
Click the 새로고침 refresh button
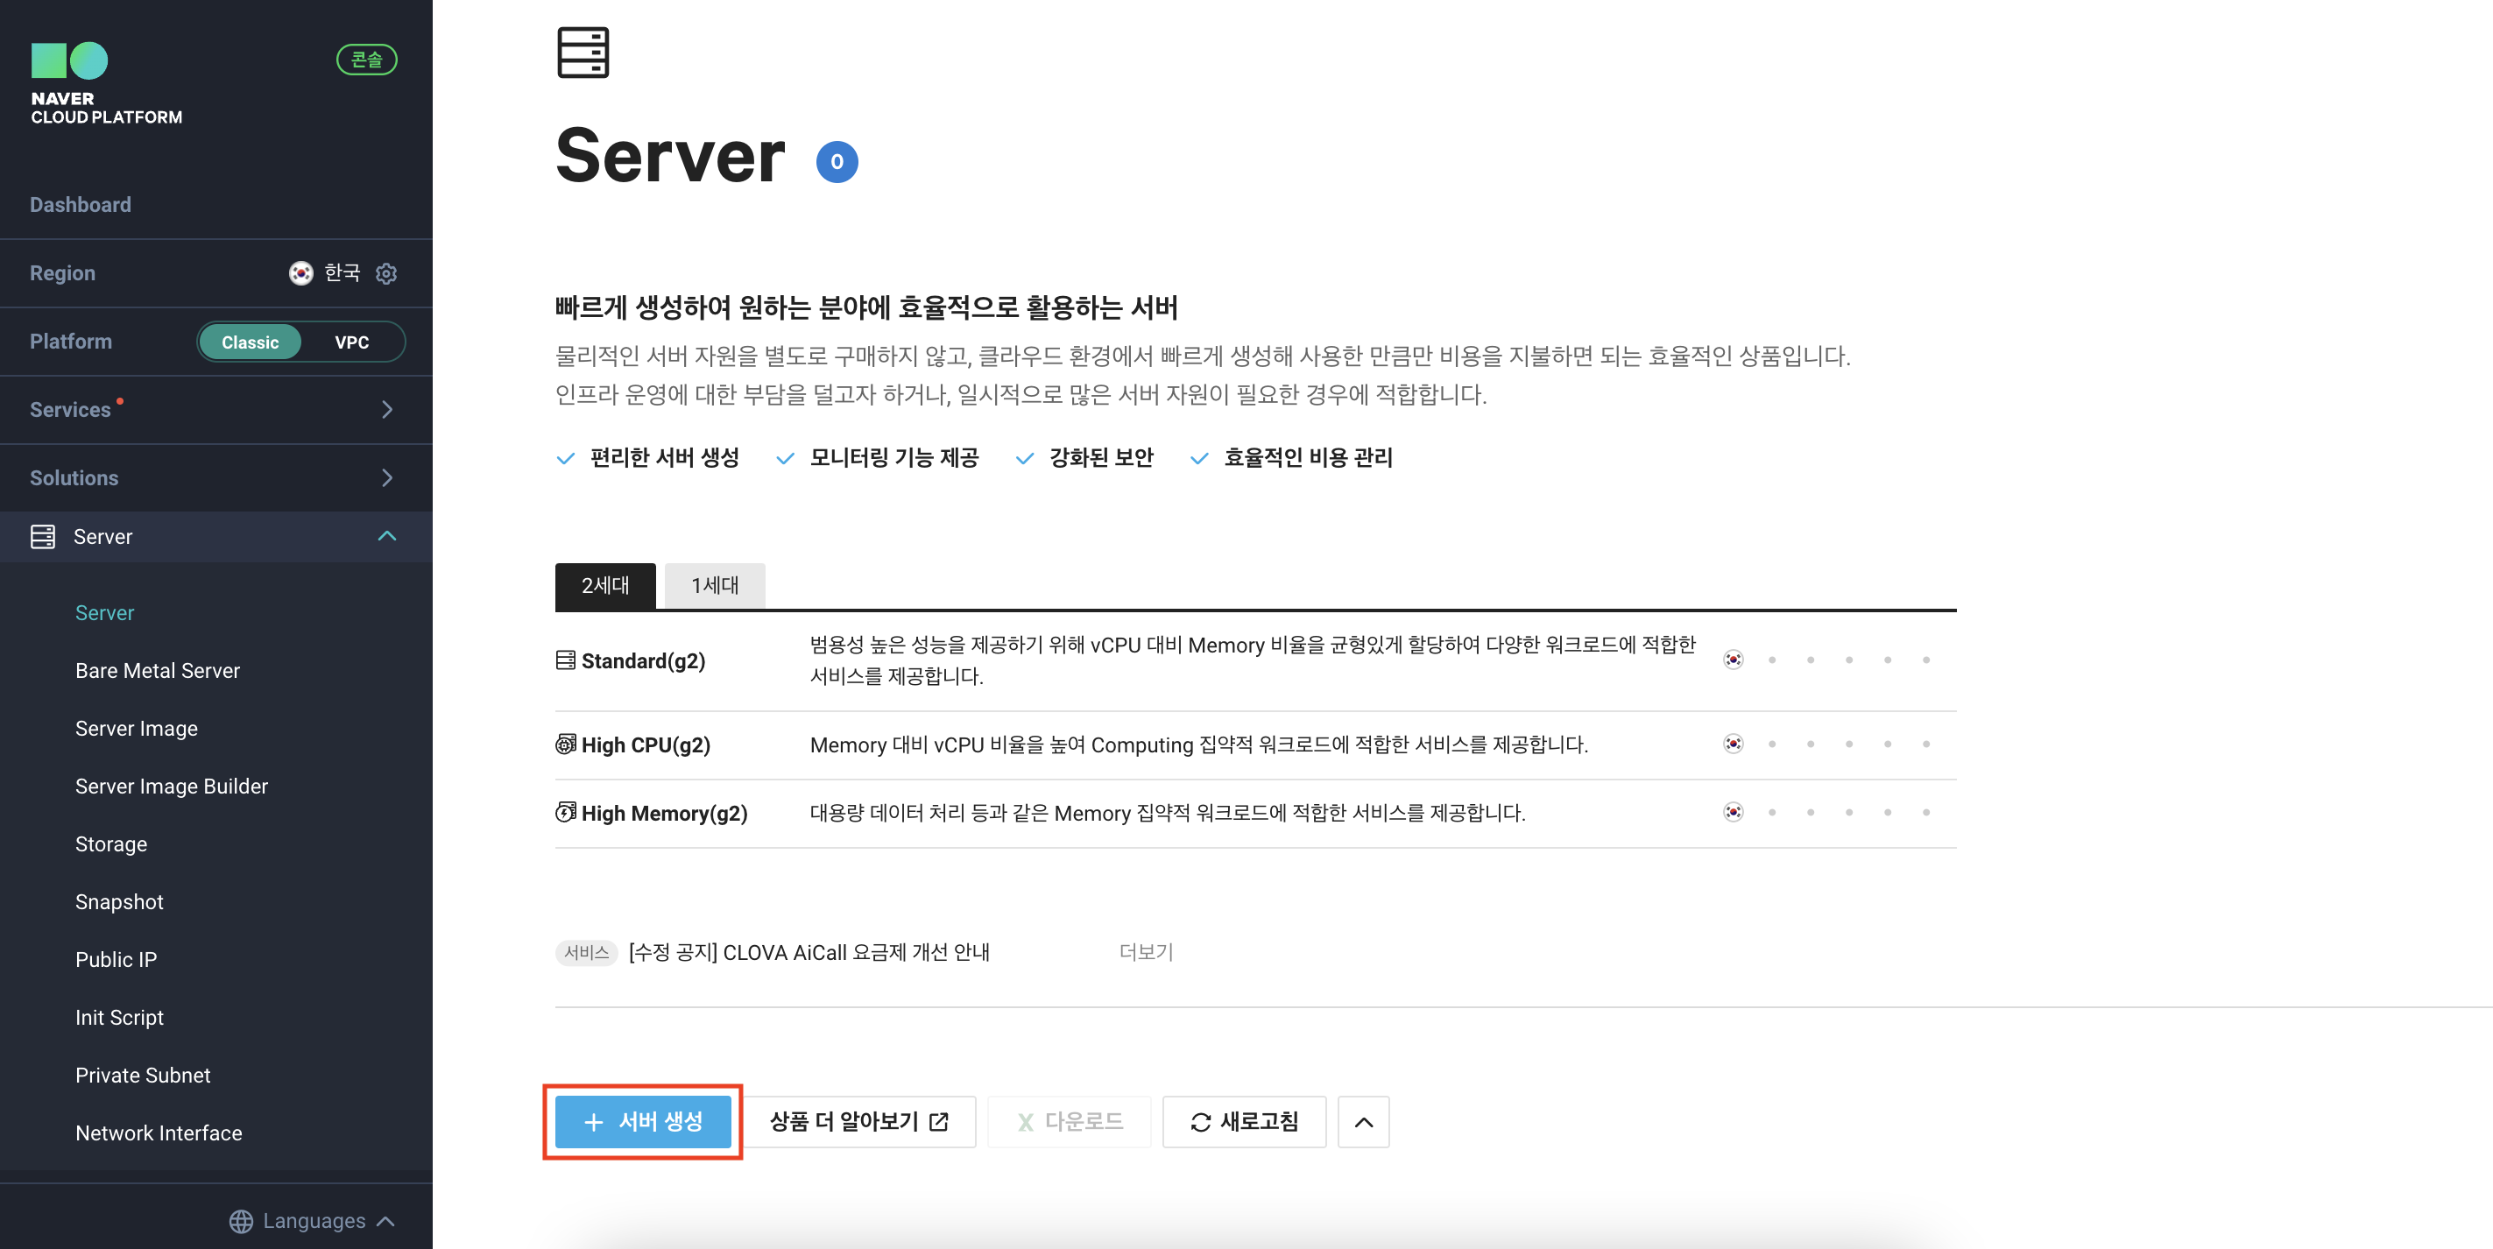click(1244, 1122)
